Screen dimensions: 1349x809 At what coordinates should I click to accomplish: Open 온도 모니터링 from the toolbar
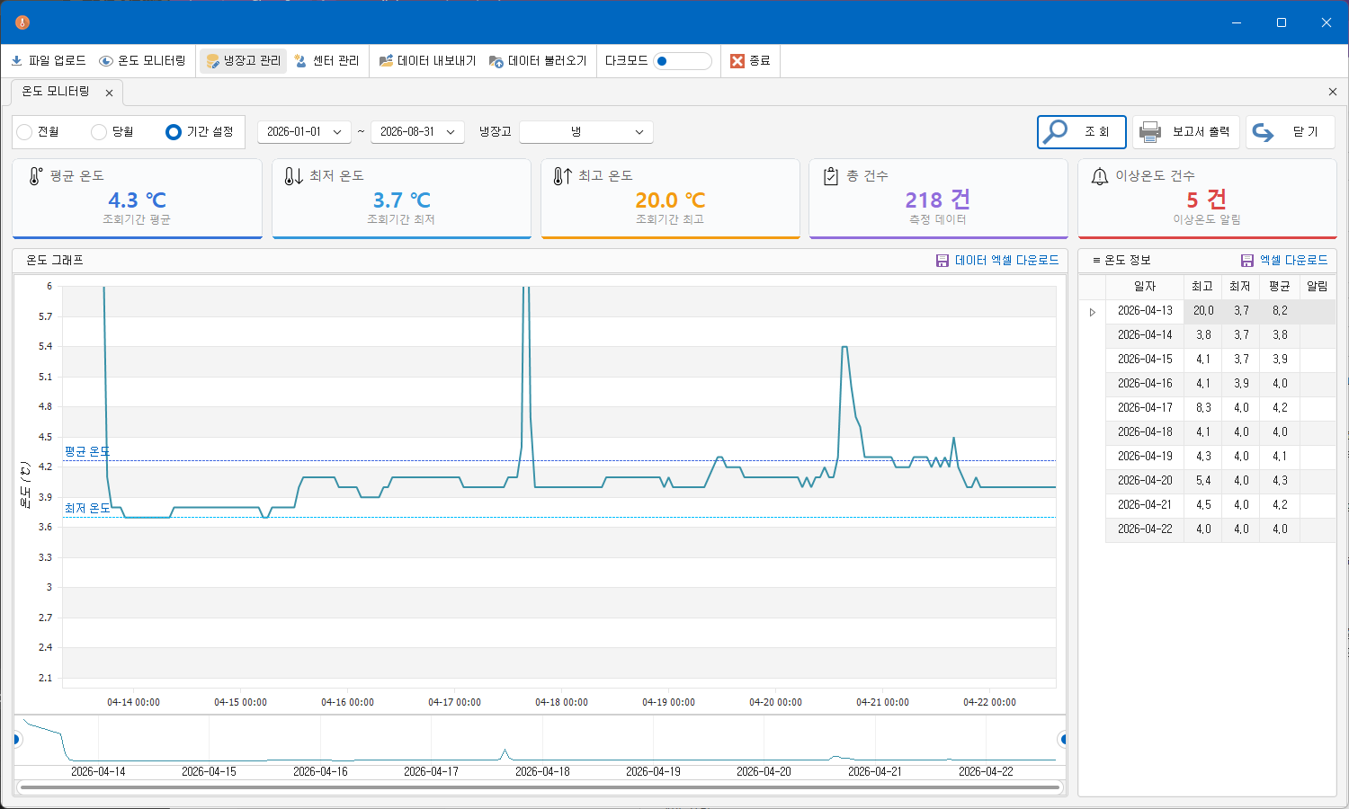point(142,61)
